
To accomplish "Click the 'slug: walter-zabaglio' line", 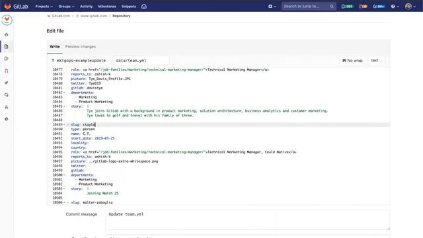I will (x=92, y=202).
